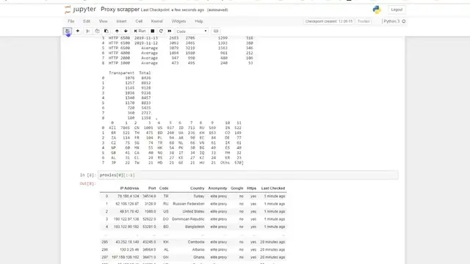This screenshot has width=470, height=264.
Task: Insert a cell below with plus icon
Action: coord(78,31)
